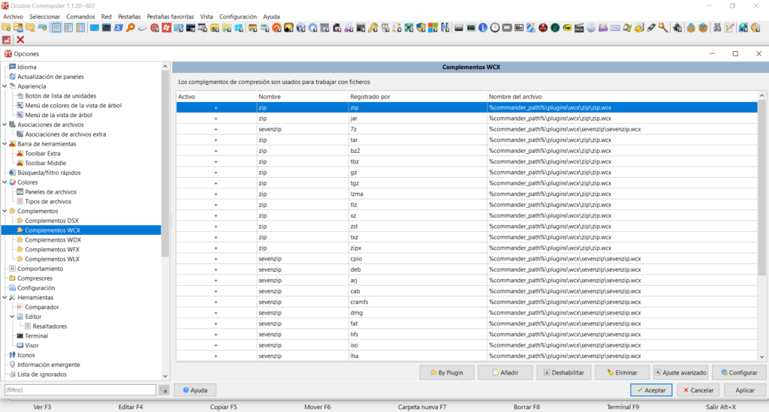The height and width of the screenshot is (412, 769).
Task: Sort by the Registrado por column header
Action: click(418, 97)
